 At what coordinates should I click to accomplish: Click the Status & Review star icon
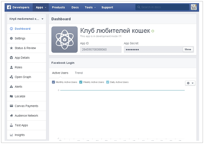(12, 48)
